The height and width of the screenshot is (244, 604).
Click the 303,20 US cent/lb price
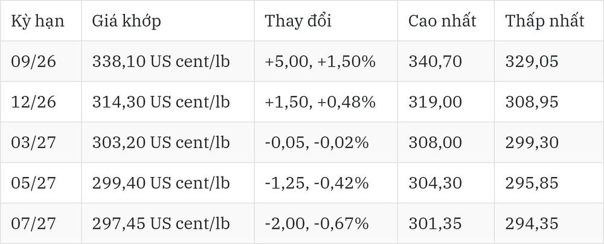pos(161,143)
